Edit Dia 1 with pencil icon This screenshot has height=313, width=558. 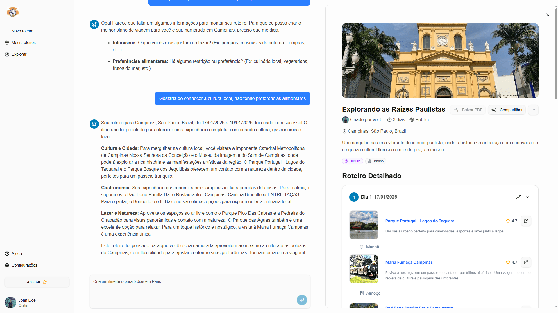tap(518, 197)
